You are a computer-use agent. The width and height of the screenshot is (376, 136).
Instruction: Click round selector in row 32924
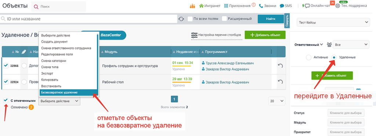click(24, 82)
